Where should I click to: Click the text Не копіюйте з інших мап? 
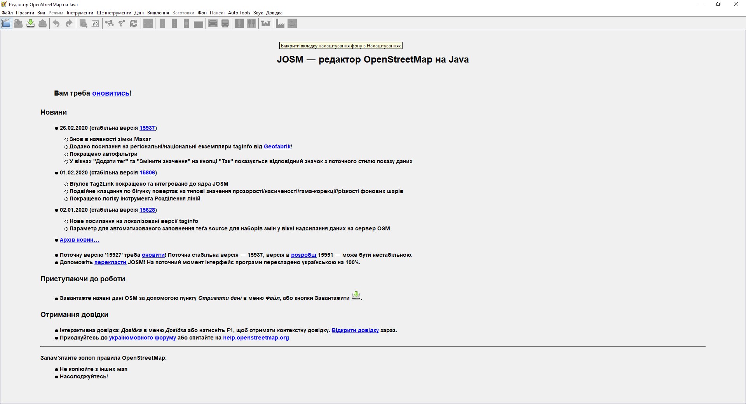click(94, 369)
